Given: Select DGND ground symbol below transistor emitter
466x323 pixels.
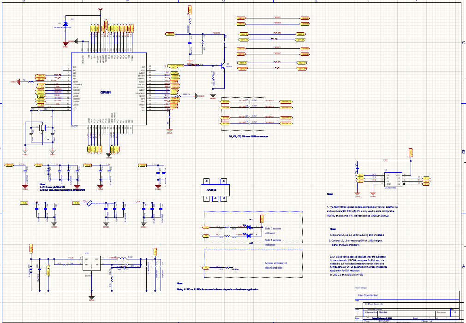Looking at the screenshot, I should [x=213, y=95].
